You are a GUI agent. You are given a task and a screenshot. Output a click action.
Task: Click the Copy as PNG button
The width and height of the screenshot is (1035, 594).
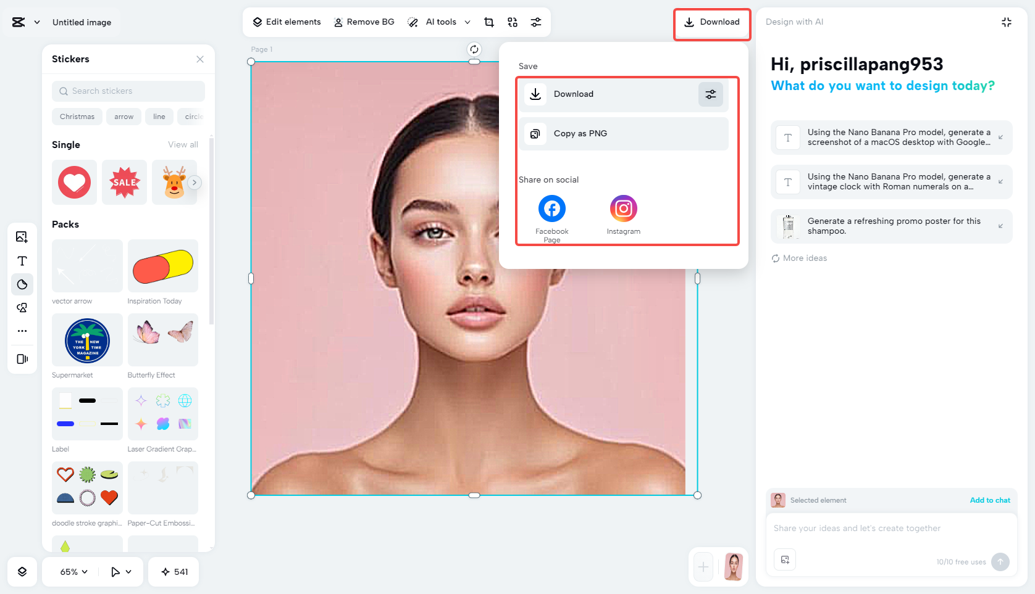pos(622,133)
